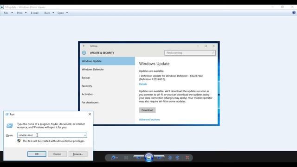Close the Settings window
Image resolution: width=297 pixels, height=167 pixels.
[x=213, y=46]
